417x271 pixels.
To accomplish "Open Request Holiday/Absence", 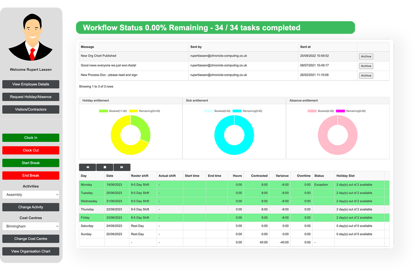I will [31, 97].
